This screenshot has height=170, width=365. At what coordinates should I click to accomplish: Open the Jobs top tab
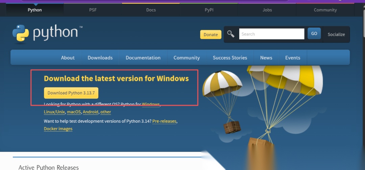(267, 10)
